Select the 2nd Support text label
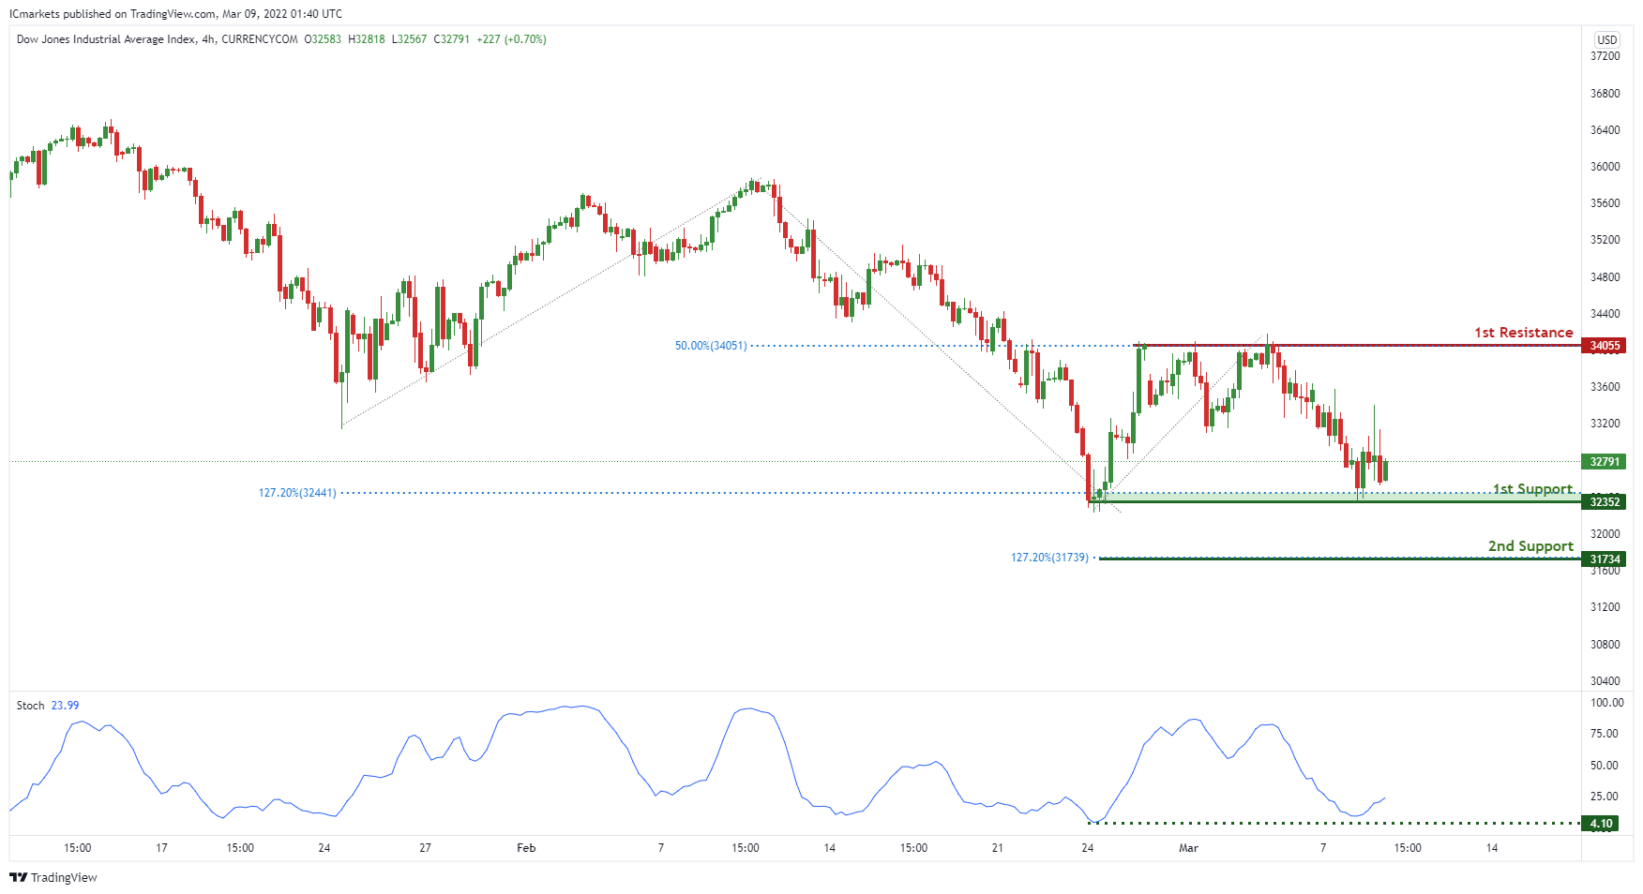Screen dimensions: 1643x894 pyautogui.click(x=1530, y=546)
